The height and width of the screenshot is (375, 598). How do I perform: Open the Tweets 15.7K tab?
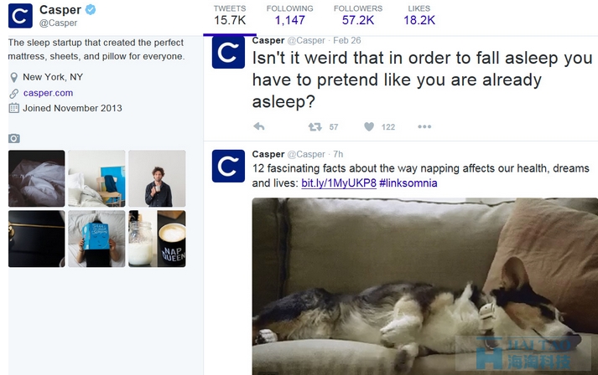pyautogui.click(x=230, y=15)
